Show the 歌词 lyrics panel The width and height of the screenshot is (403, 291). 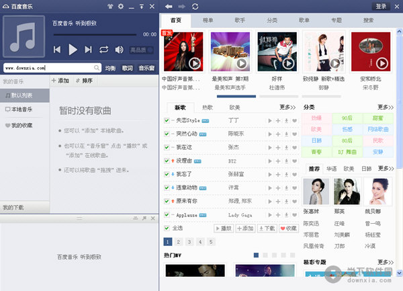[x=128, y=68]
